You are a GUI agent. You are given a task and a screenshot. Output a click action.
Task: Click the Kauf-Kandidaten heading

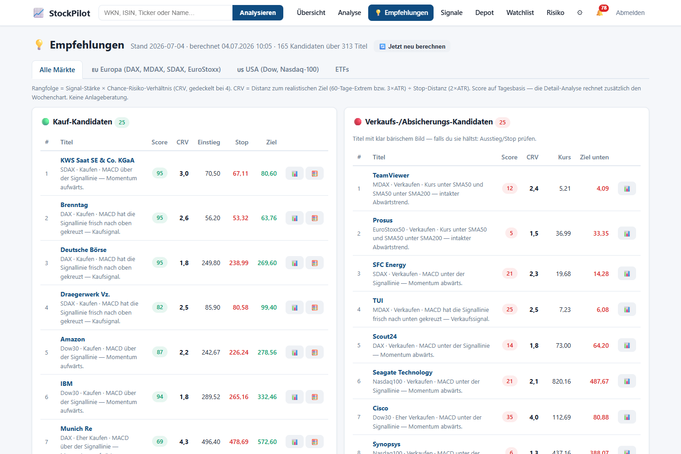(x=83, y=122)
